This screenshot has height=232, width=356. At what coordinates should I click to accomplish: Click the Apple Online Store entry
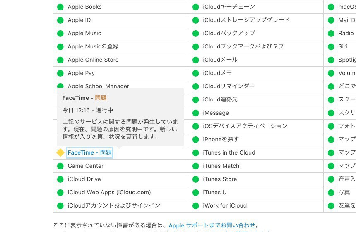point(93,60)
